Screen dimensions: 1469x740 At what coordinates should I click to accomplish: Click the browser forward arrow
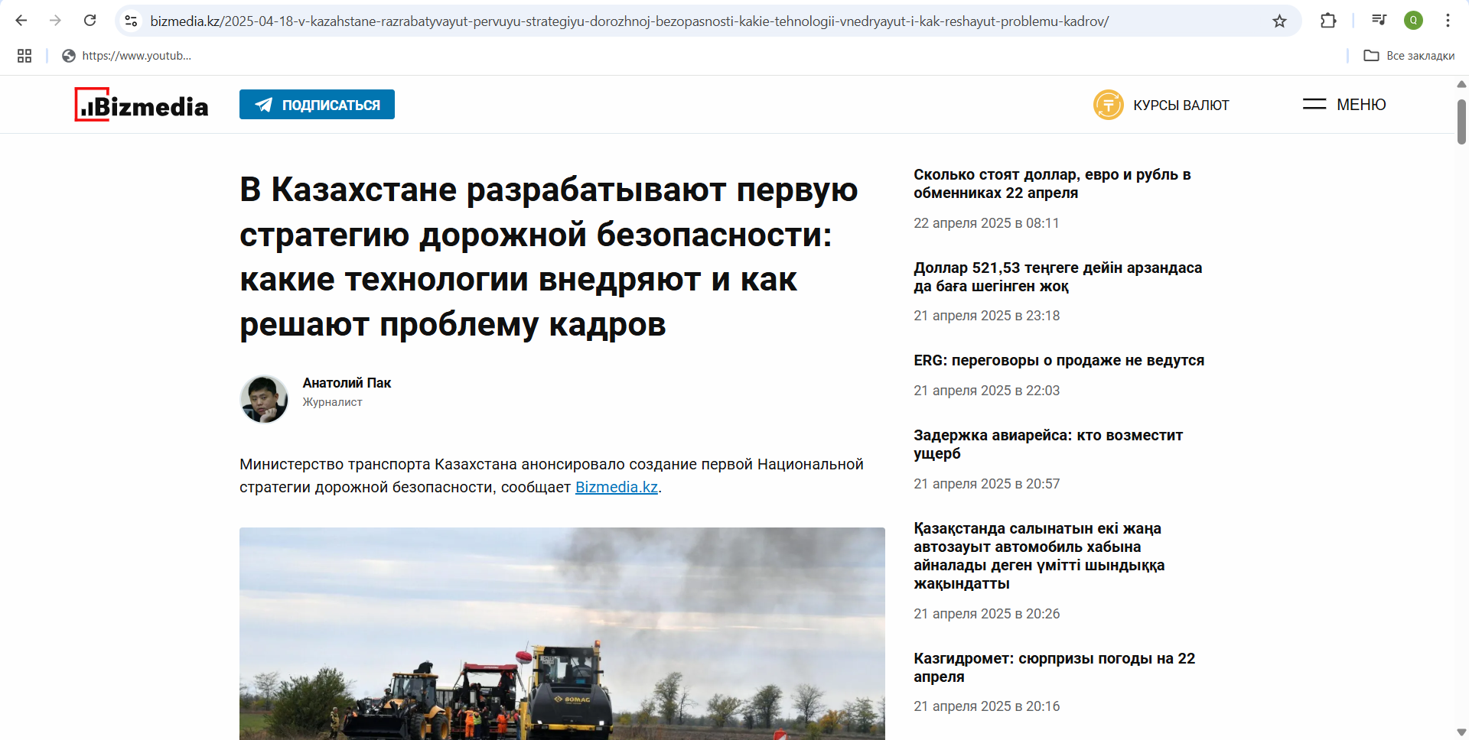point(55,21)
